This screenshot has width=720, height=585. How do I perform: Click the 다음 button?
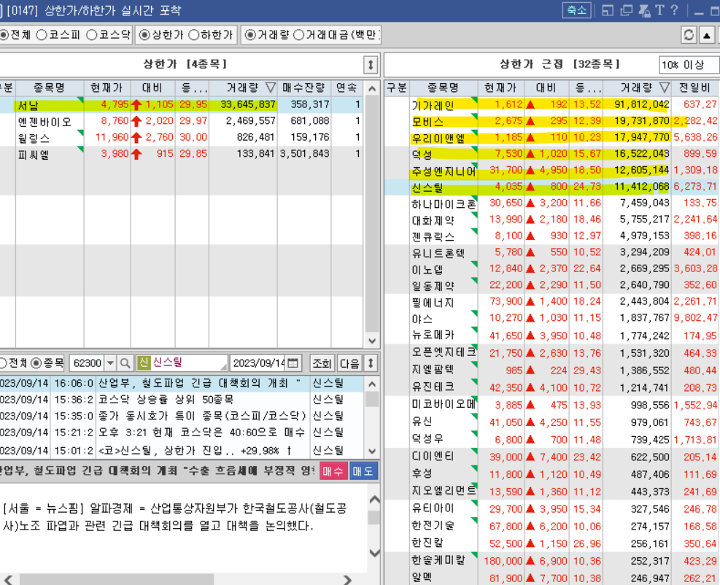click(349, 363)
